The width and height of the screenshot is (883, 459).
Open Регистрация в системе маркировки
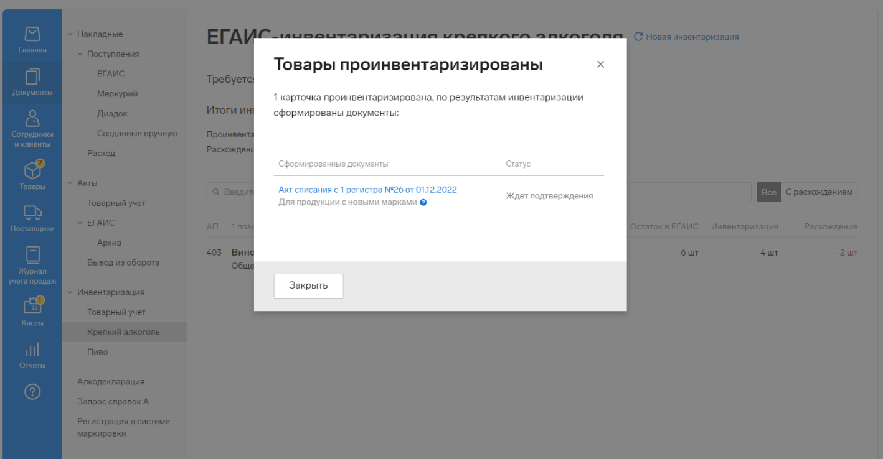click(x=123, y=428)
